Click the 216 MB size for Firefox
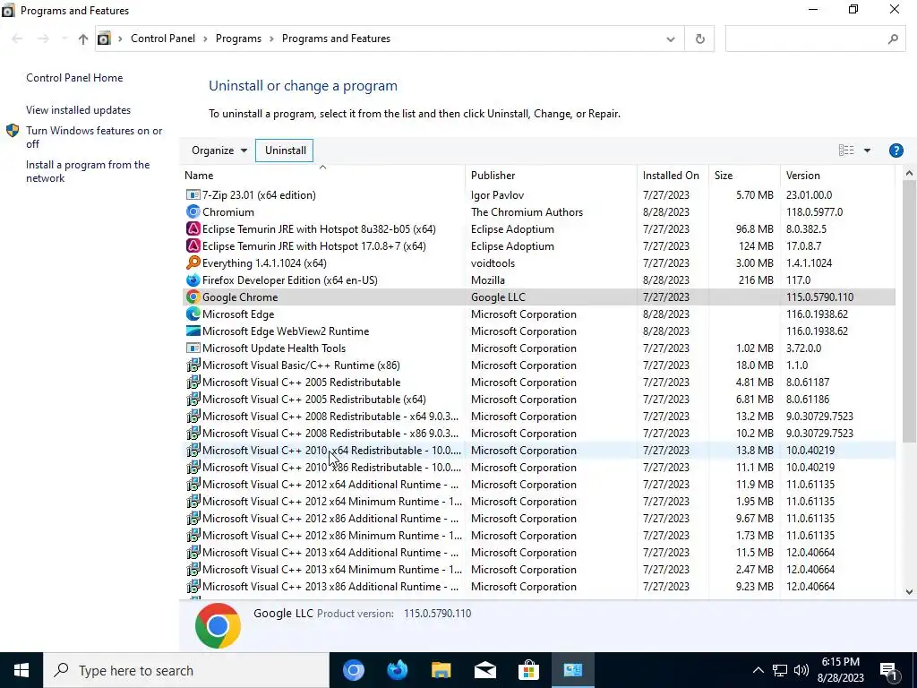The image size is (917, 688). 756,279
